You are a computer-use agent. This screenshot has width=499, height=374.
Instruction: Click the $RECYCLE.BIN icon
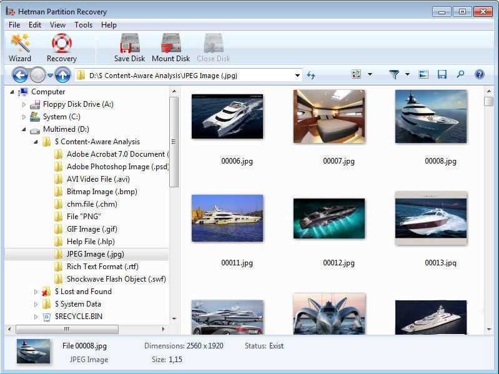[x=46, y=317]
